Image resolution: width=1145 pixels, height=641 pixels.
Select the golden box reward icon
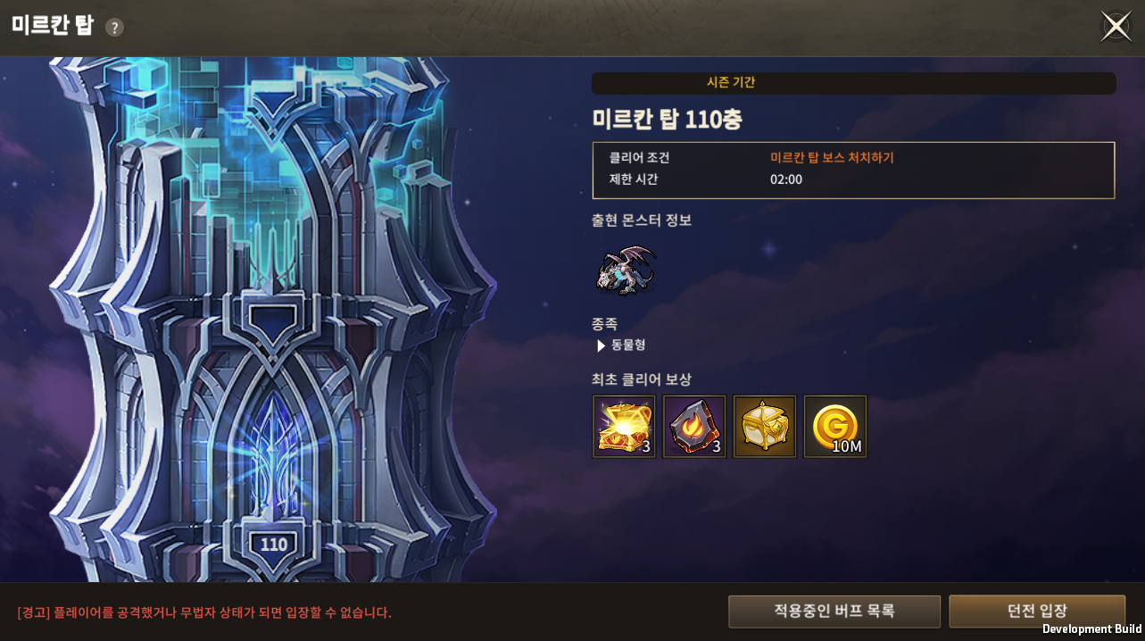tap(765, 427)
